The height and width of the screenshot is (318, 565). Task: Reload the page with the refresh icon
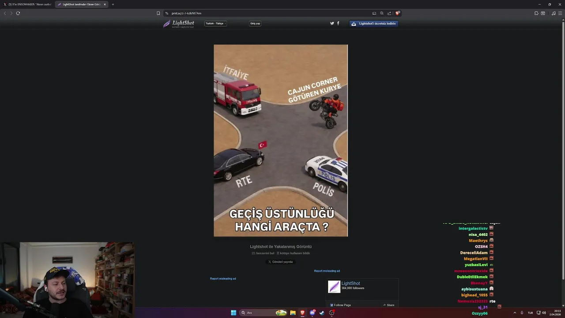click(18, 13)
